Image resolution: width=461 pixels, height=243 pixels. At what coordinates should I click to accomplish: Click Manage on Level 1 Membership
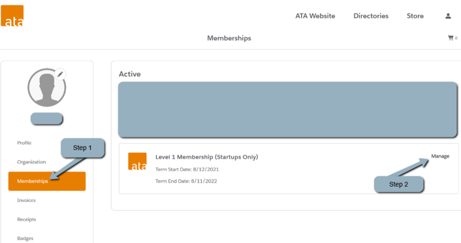[440, 156]
